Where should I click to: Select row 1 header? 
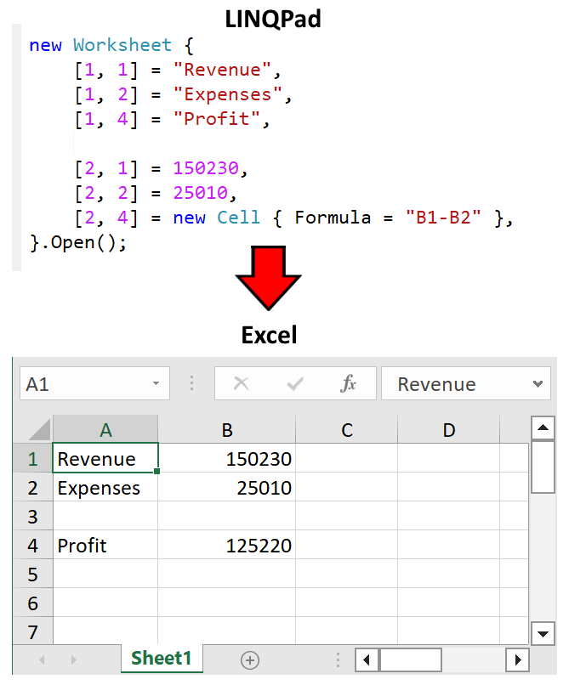tap(33, 458)
